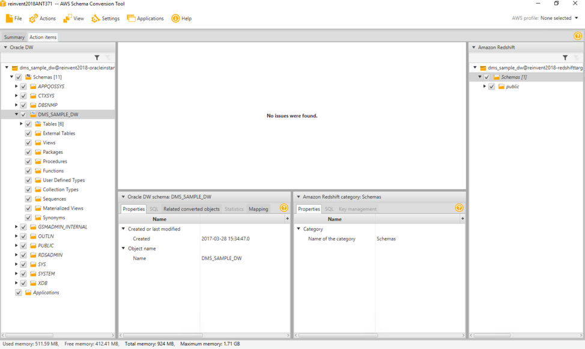This screenshot has width=585, height=349.
Task: Uncheck the Views checkbox
Action: click(x=28, y=142)
